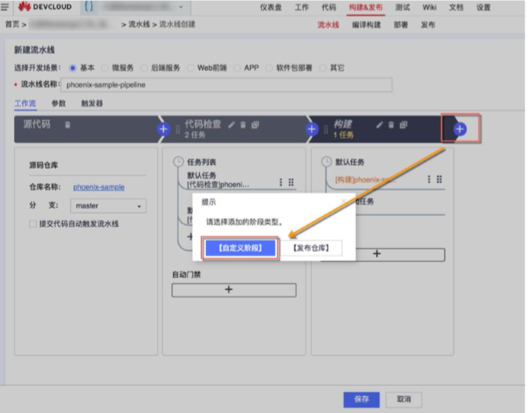
Task: Click 首页 in the breadcrumb
Action: (12, 25)
